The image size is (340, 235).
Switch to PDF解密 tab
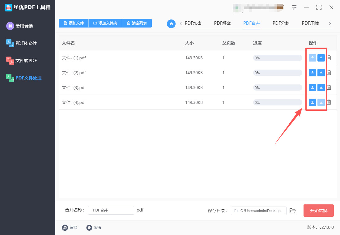click(223, 23)
